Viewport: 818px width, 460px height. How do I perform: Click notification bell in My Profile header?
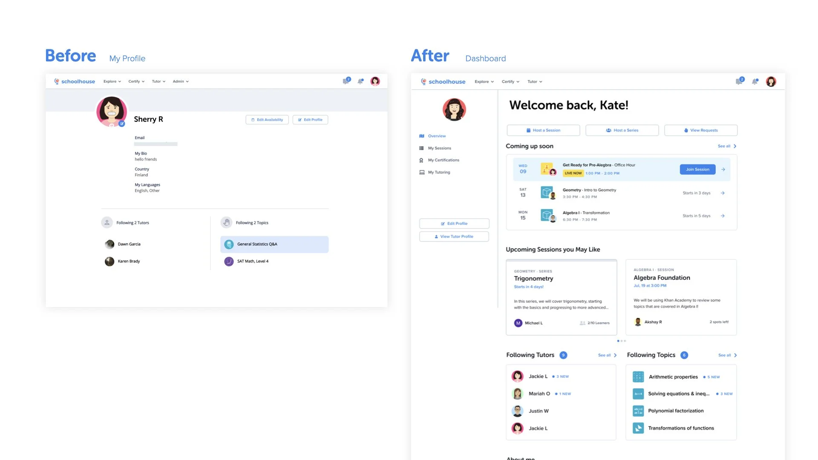pyautogui.click(x=360, y=81)
